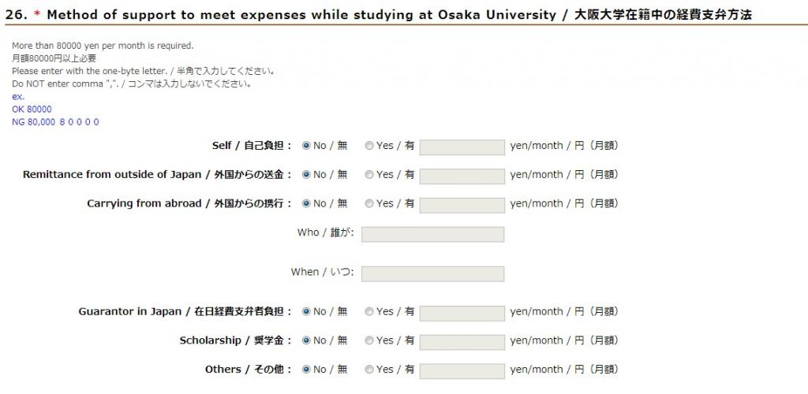Viewport: 808px width, 394px height.
Task: Focus the Guarantor in Japan amount field
Action: point(462,312)
